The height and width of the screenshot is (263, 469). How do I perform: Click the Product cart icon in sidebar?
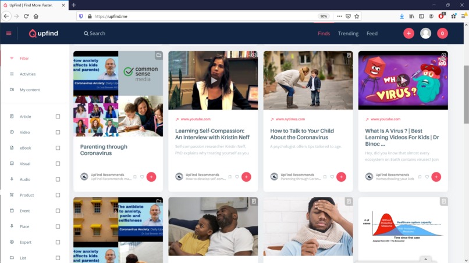point(12,194)
